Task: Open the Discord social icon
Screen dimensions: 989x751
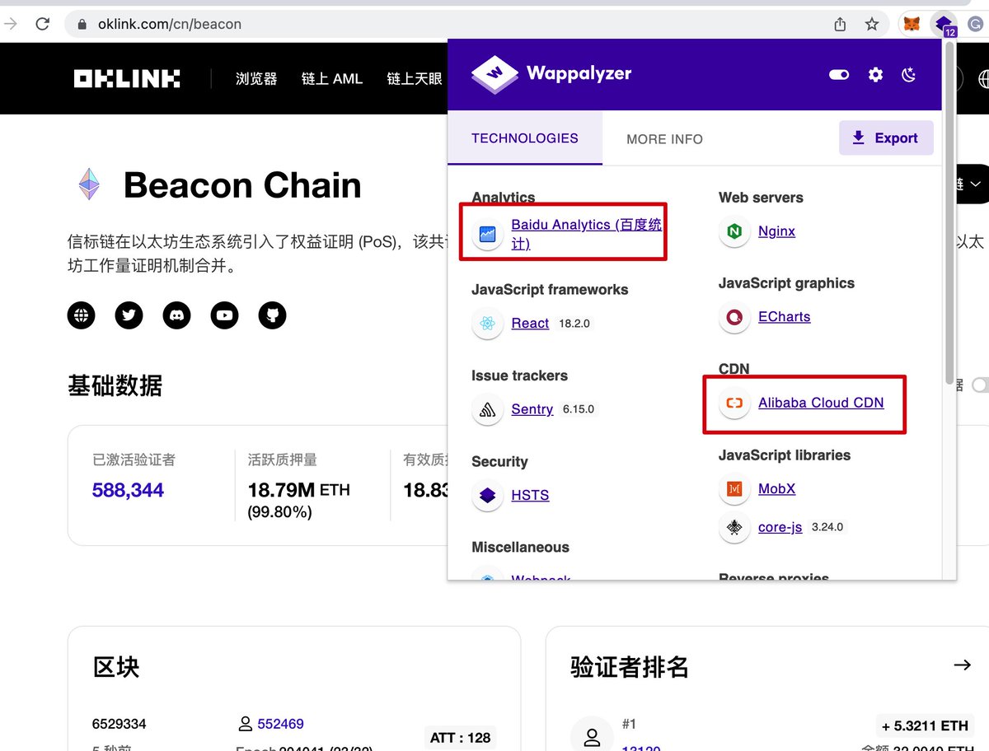Action: [176, 315]
